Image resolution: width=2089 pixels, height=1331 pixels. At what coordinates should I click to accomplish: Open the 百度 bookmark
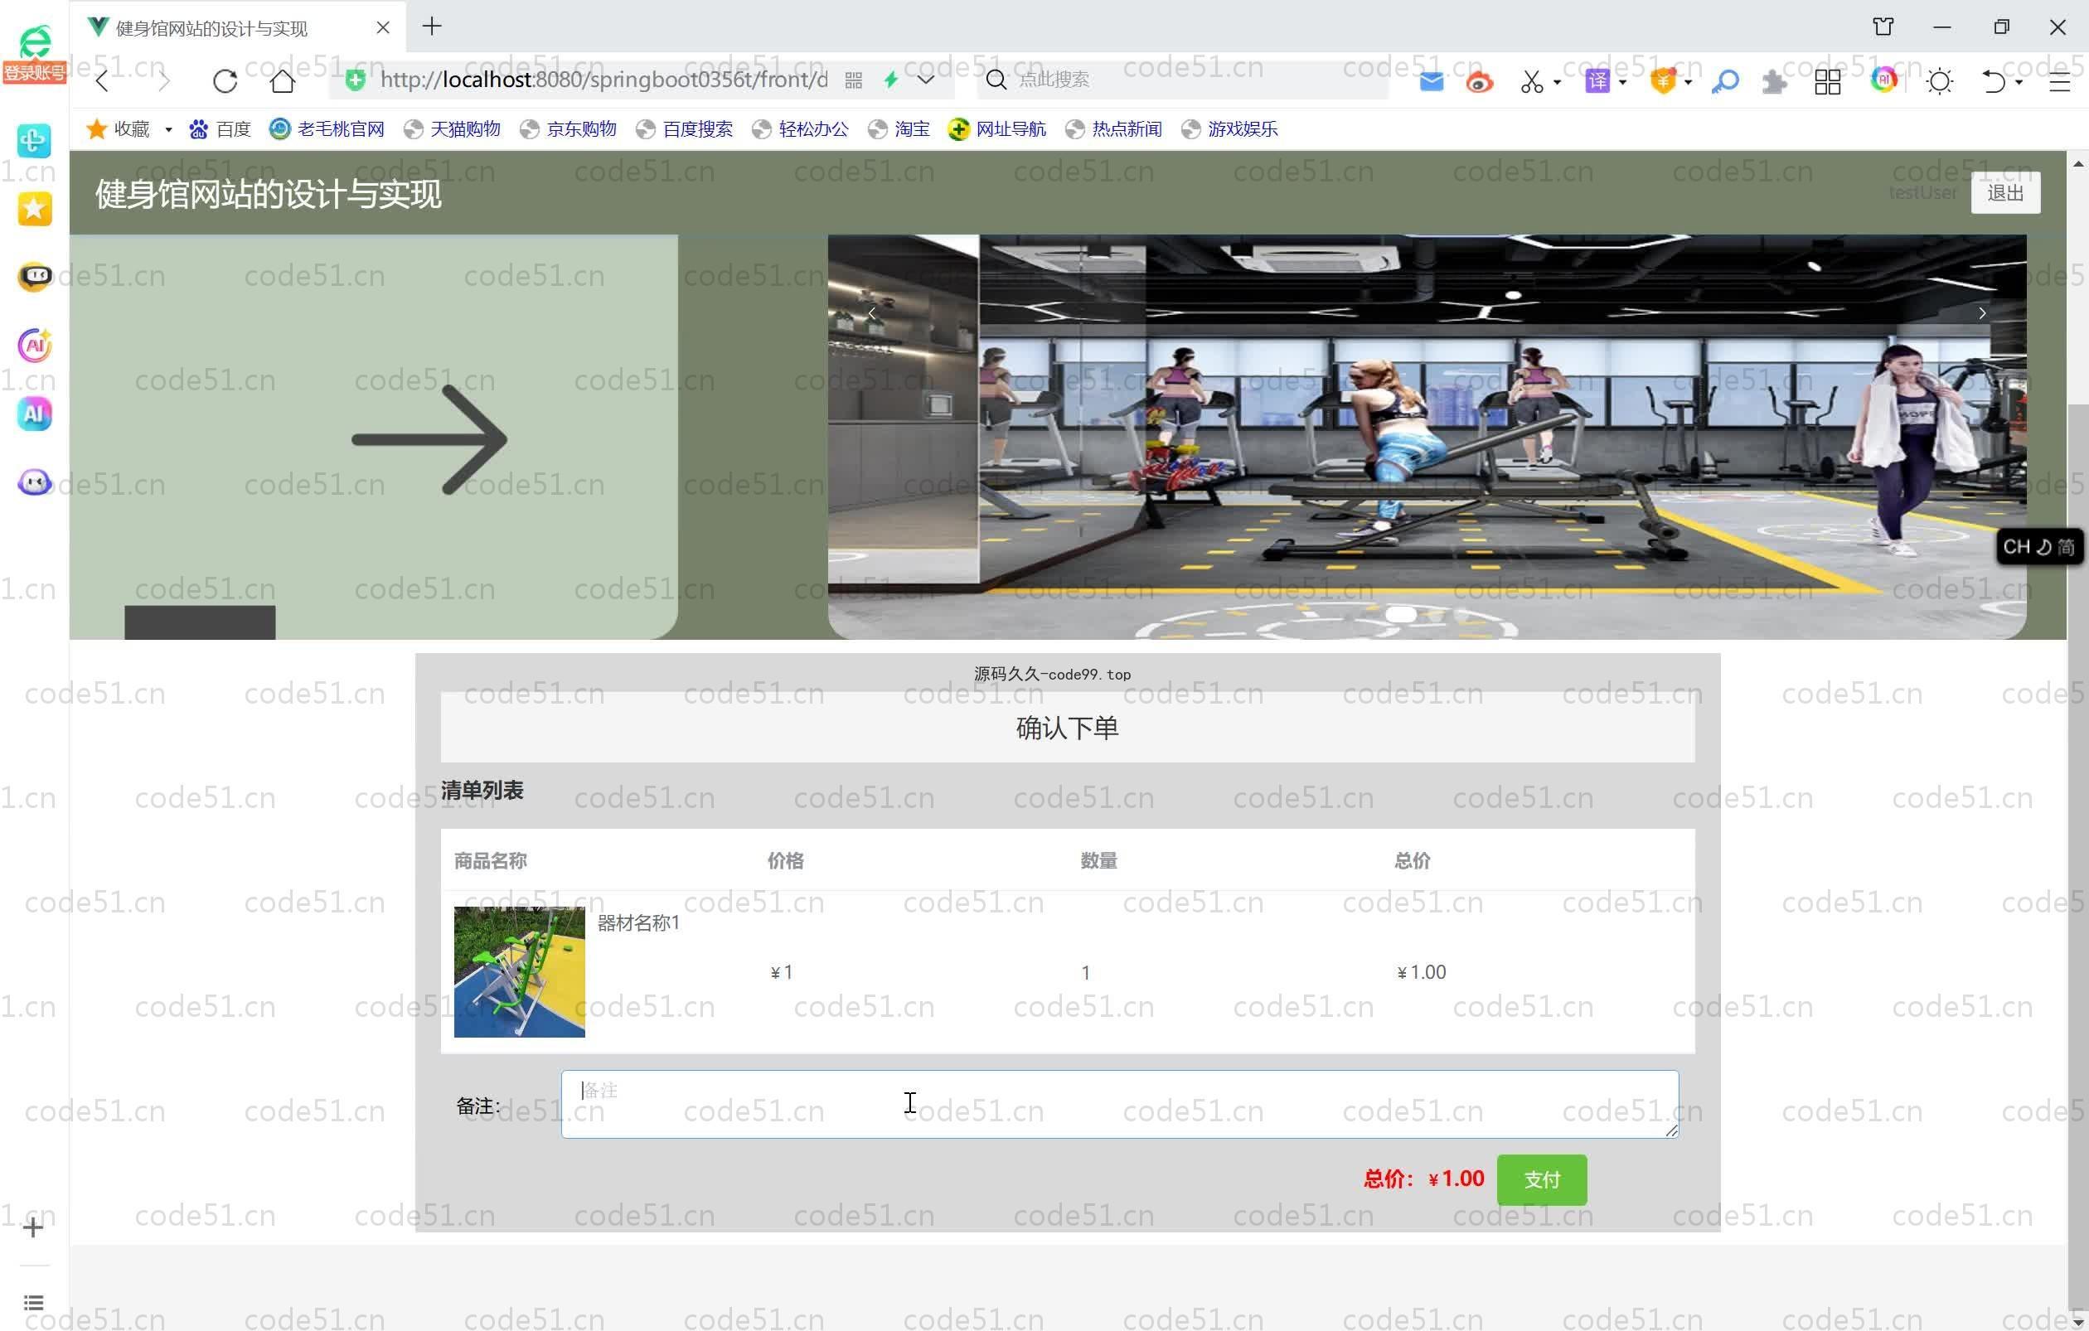tap(221, 129)
